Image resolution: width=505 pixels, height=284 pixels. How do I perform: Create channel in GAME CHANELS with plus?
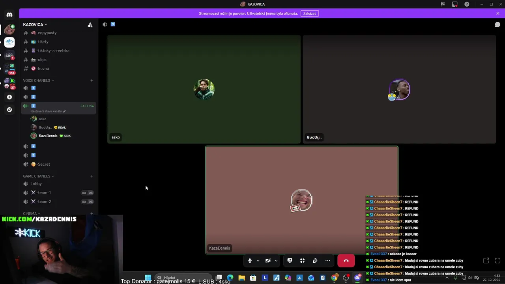tap(92, 176)
